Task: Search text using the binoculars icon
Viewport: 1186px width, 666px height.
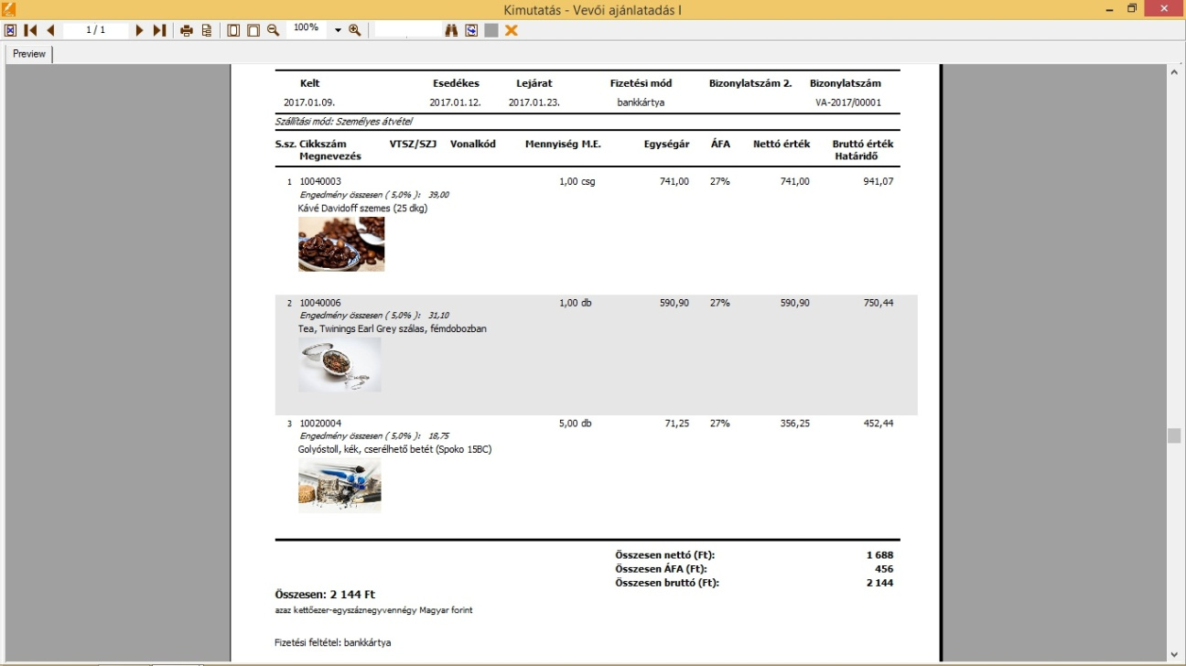Action: [x=451, y=30]
